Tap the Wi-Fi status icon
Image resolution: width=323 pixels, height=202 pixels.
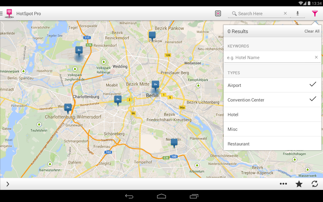301,3
